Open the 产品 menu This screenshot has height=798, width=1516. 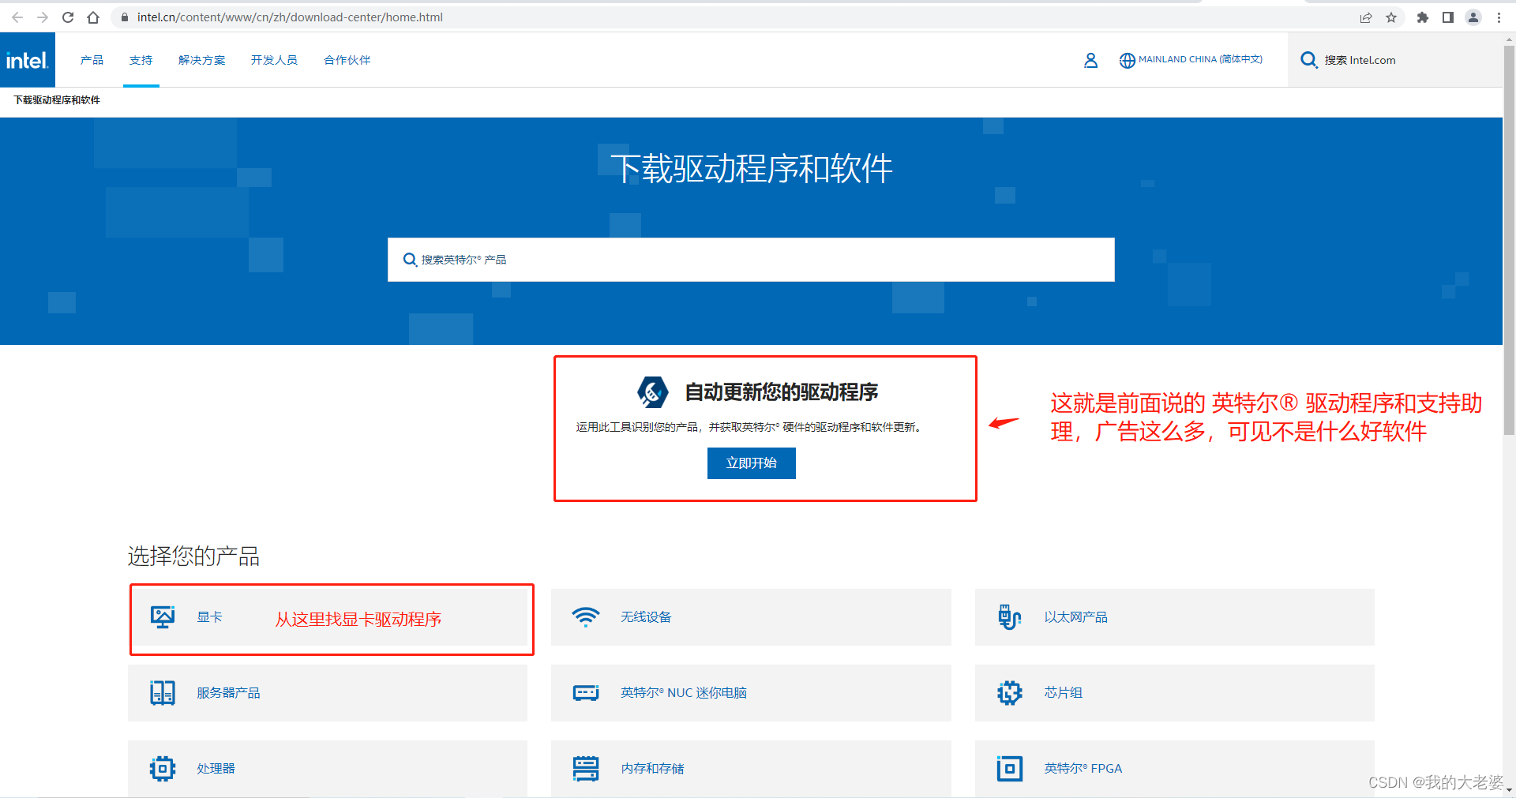point(92,60)
